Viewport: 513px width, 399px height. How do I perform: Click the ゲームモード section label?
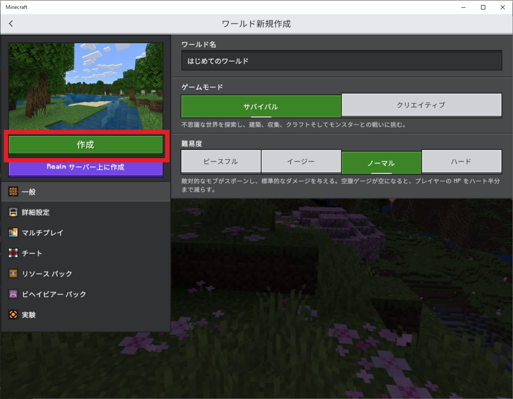202,87
